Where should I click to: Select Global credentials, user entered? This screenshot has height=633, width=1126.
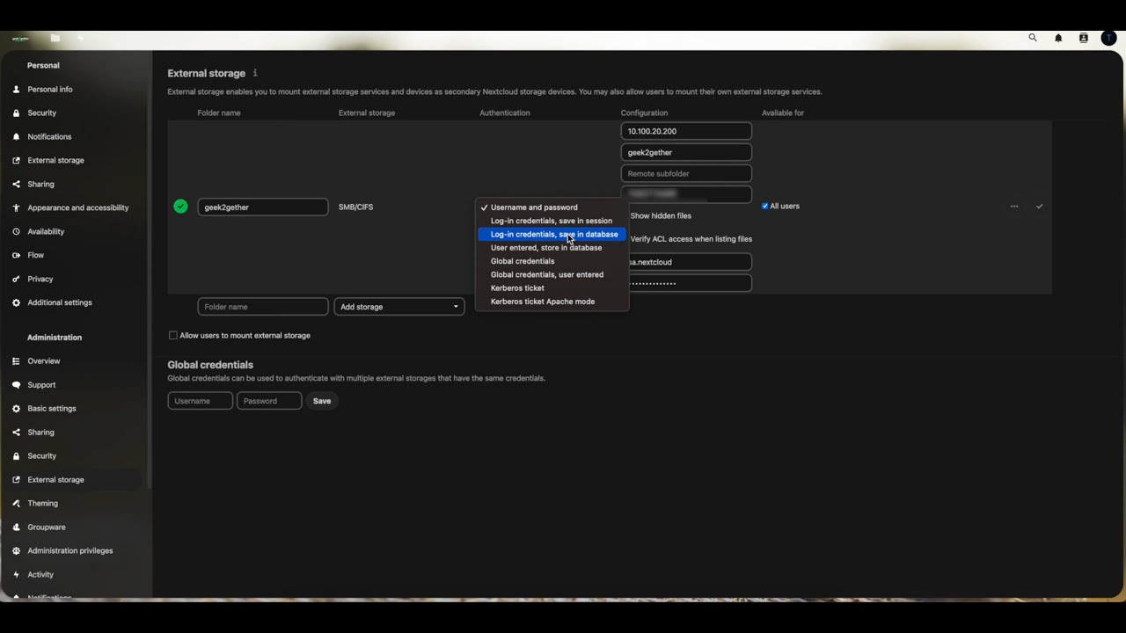[x=552, y=274]
